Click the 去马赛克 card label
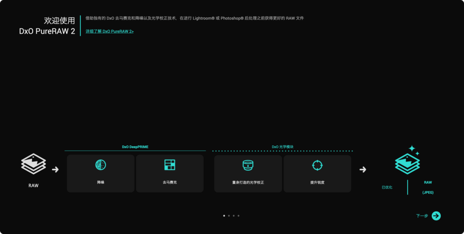Image resolution: width=464 pixels, height=234 pixels. (170, 182)
